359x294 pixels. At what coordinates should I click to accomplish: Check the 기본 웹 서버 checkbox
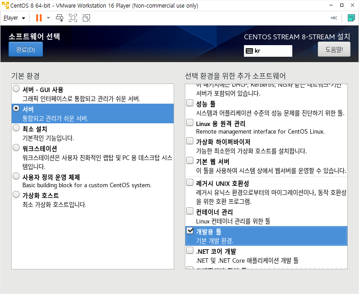click(190, 160)
